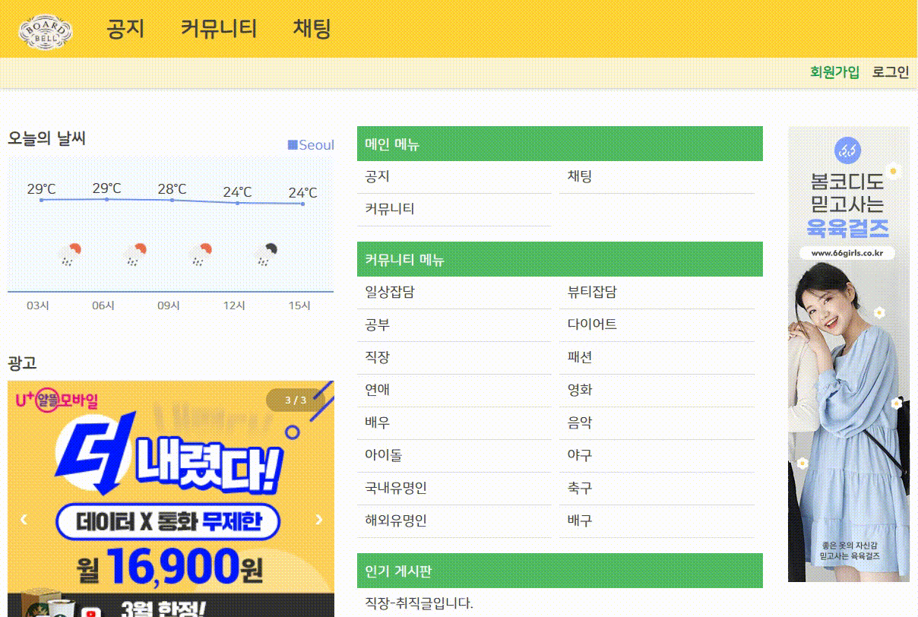918x617 pixels.
Task: Open the 패션 board
Action: 657,358
